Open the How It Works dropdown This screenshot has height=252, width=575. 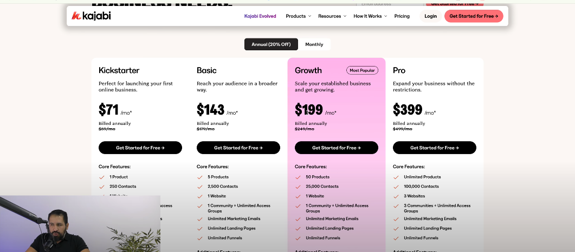click(x=370, y=16)
